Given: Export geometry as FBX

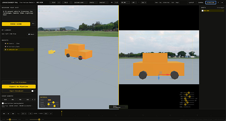Looking at the screenshot, I should (x=20, y=100).
